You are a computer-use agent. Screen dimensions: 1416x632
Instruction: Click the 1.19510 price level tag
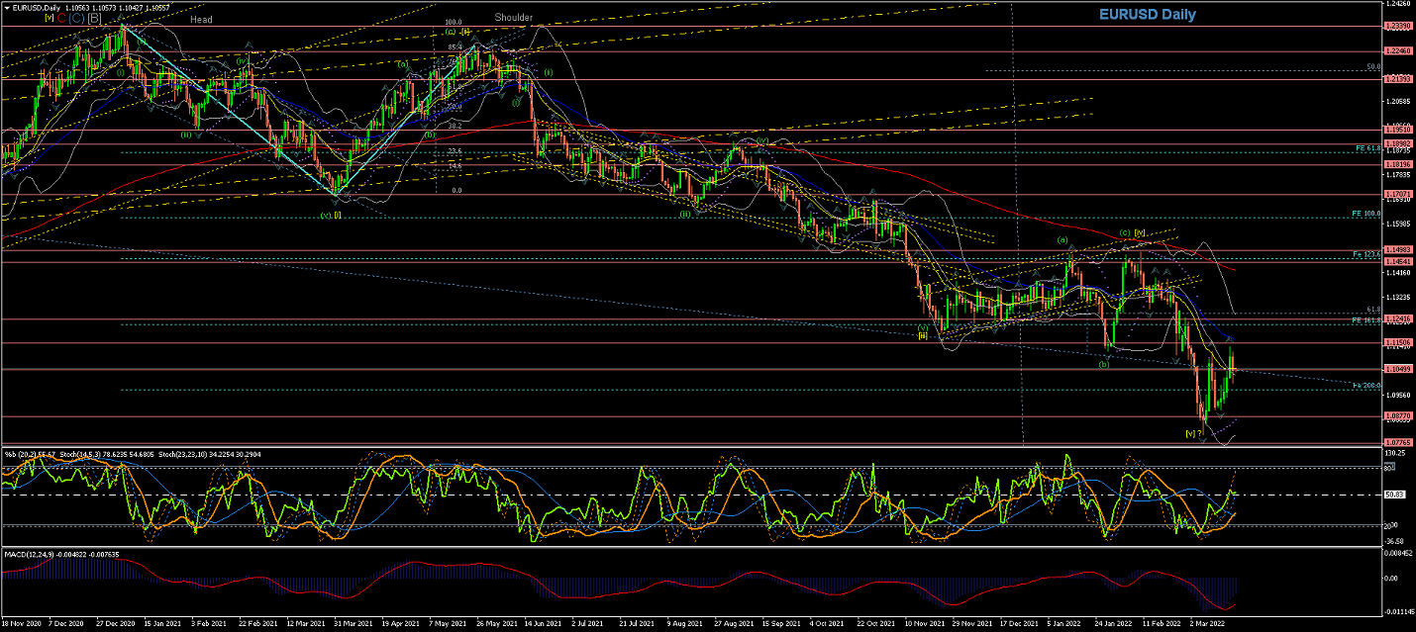pyautogui.click(x=1398, y=130)
